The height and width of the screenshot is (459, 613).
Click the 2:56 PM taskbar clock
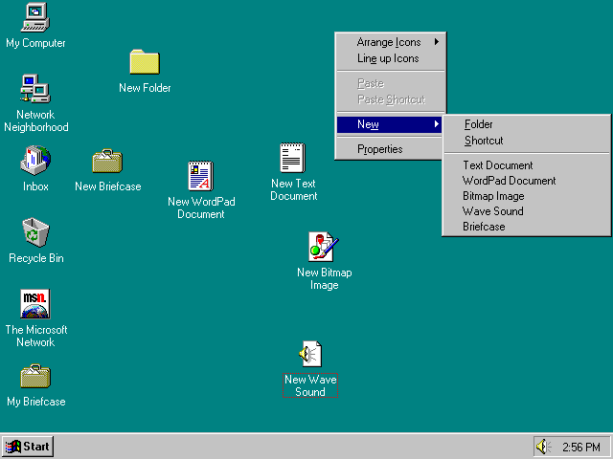click(x=581, y=447)
